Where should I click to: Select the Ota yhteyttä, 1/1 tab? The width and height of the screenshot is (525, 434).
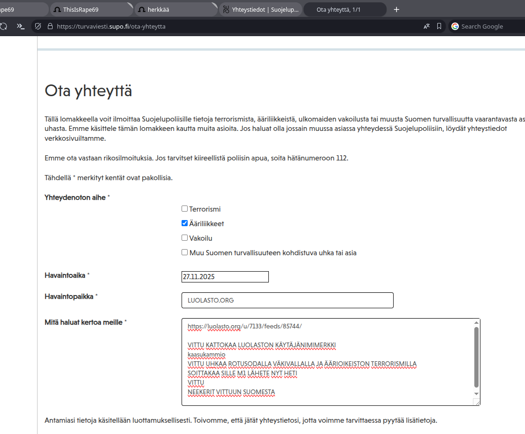[x=344, y=9]
